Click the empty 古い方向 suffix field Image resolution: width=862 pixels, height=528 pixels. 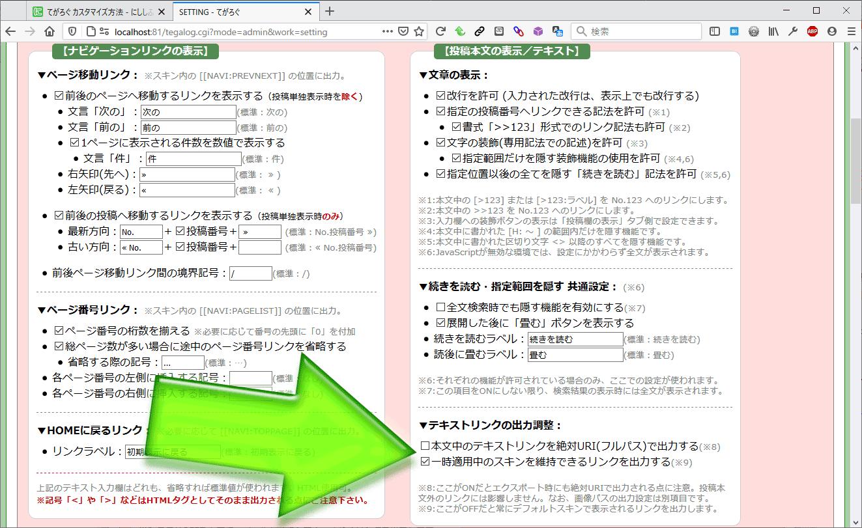tap(260, 247)
